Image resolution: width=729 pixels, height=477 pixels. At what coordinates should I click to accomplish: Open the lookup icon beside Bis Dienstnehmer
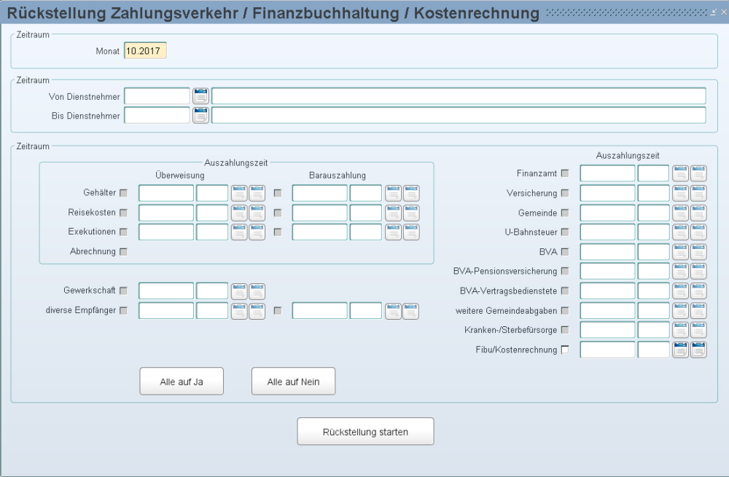point(200,115)
